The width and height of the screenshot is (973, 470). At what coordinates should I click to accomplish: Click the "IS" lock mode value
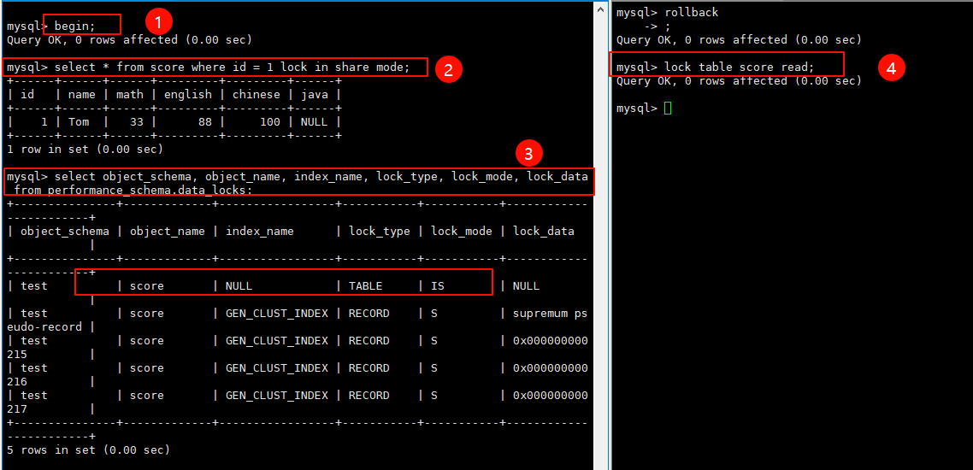437,285
